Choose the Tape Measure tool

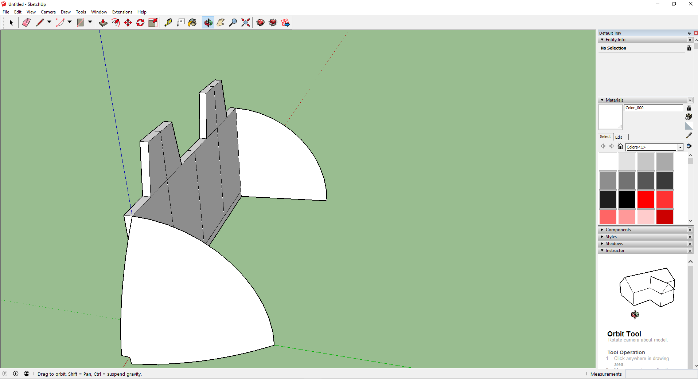tap(168, 23)
